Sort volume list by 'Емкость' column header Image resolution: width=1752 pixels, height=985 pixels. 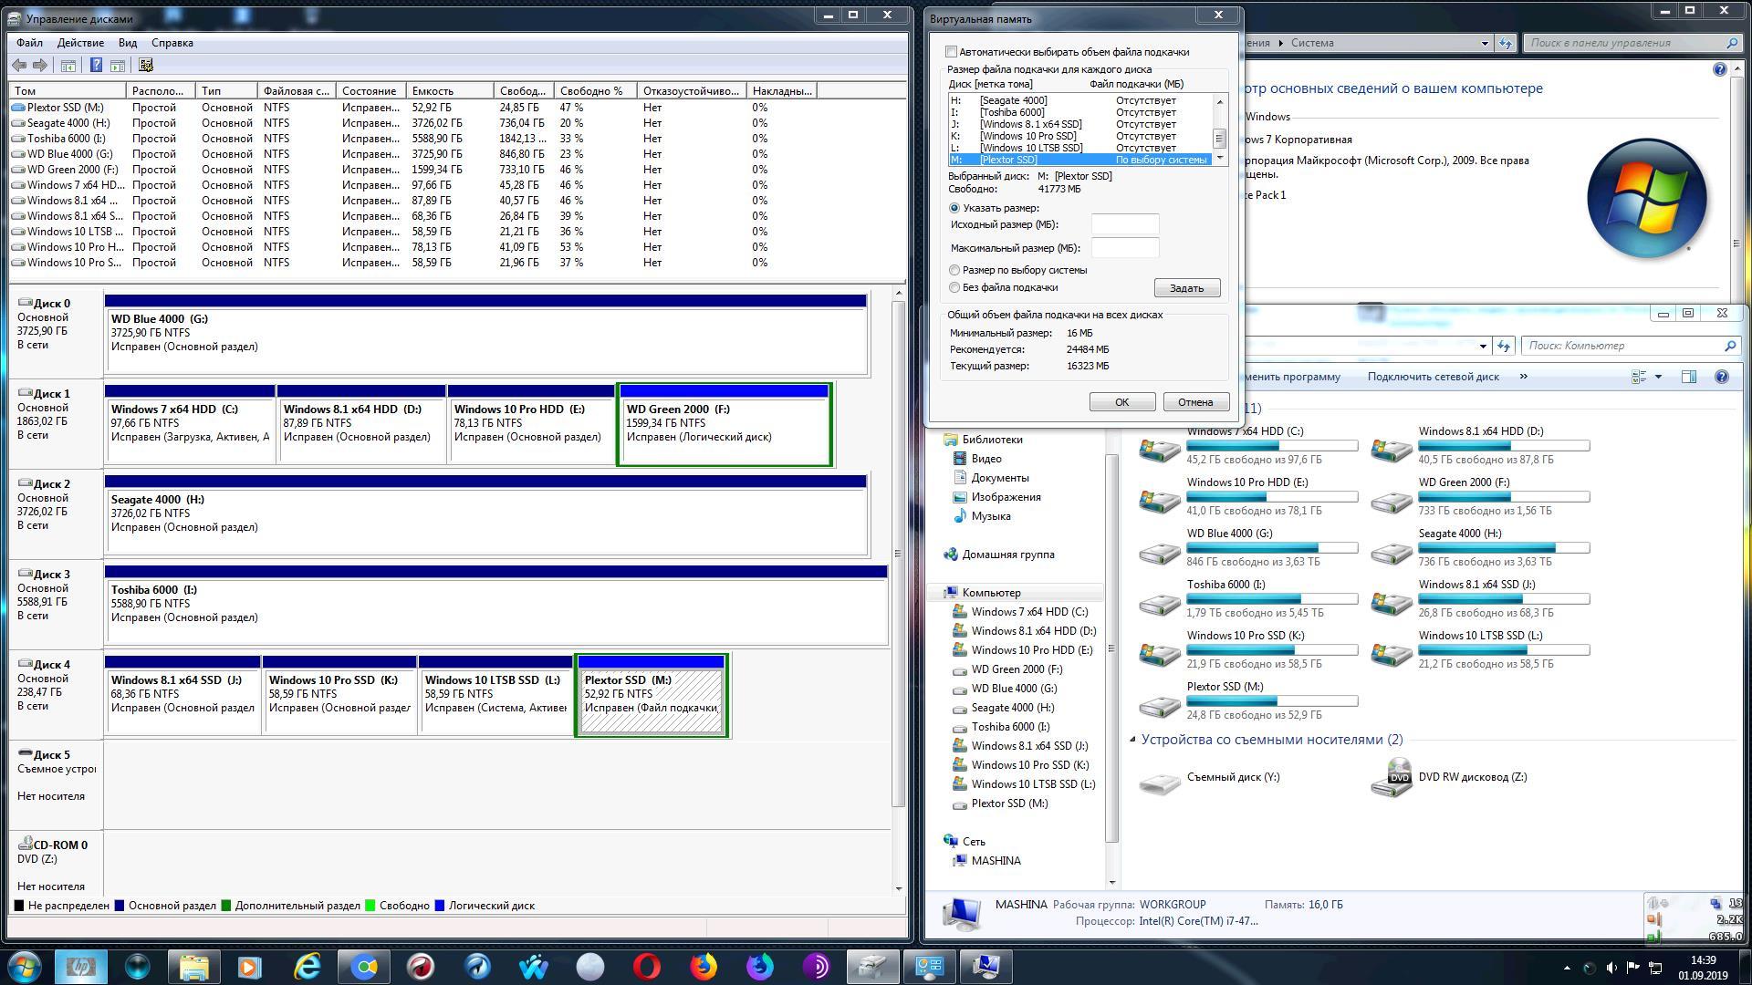pos(449,90)
